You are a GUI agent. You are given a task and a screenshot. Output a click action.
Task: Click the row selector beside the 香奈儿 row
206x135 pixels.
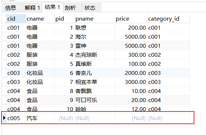click(4, 73)
